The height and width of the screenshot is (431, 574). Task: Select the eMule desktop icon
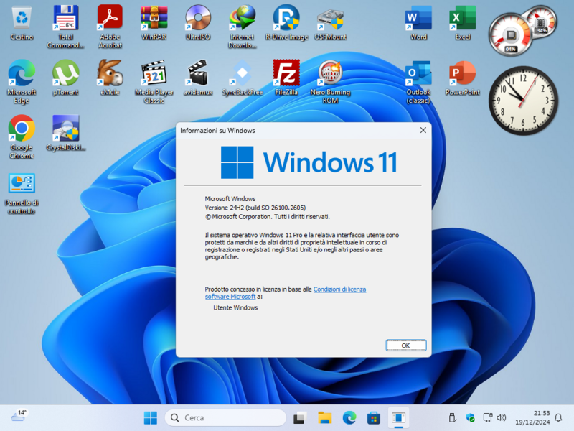click(x=110, y=78)
